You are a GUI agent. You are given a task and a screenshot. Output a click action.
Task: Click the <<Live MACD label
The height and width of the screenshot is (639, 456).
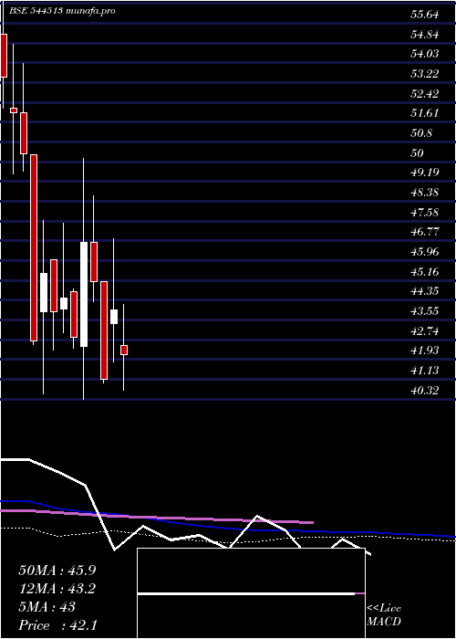(384, 615)
